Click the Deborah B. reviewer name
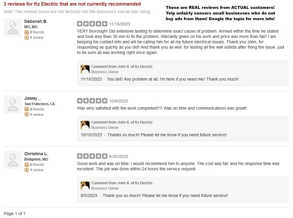This screenshot has height=218, width=293. tap(36, 21)
